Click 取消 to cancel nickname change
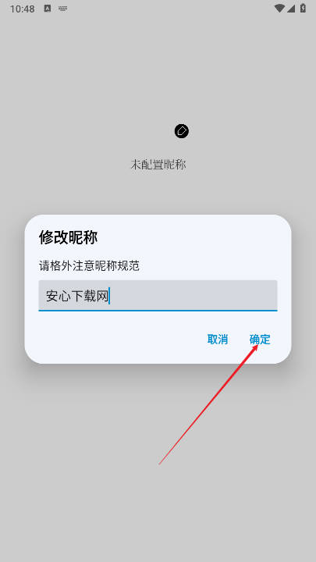The width and height of the screenshot is (316, 562). (218, 339)
